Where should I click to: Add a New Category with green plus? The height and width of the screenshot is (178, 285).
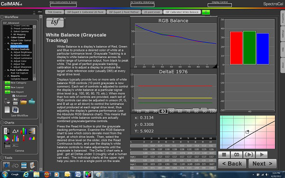coord(7,83)
